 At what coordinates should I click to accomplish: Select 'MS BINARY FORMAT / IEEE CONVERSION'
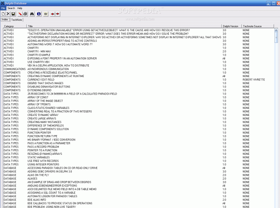pyautogui.click(x=139, y=140)
